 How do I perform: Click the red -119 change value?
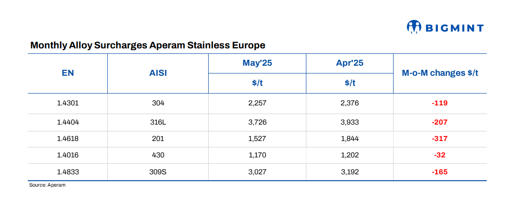click(x=440, y=103)
